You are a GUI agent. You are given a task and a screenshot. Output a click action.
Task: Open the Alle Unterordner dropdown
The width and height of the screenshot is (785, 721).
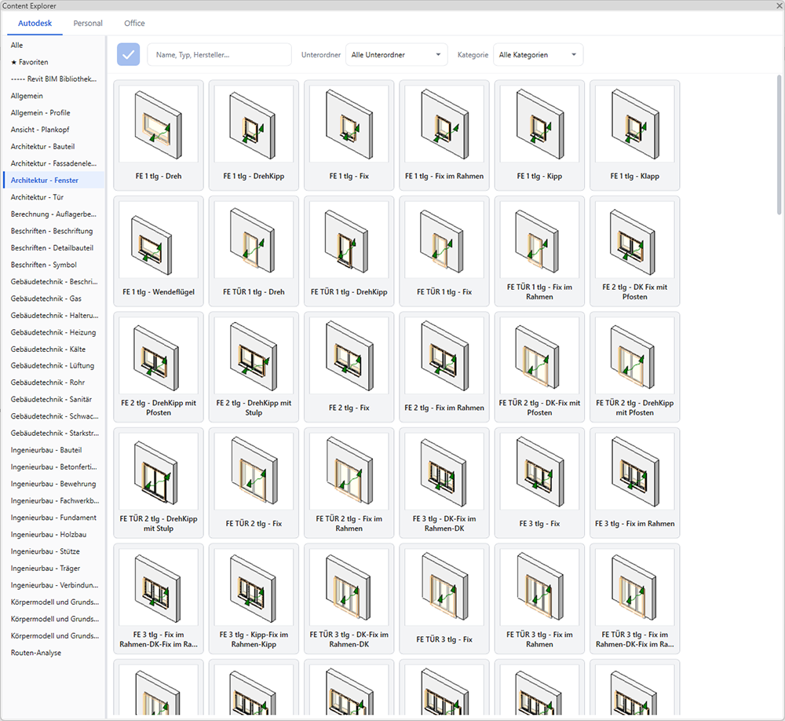[x=396, y=55]
